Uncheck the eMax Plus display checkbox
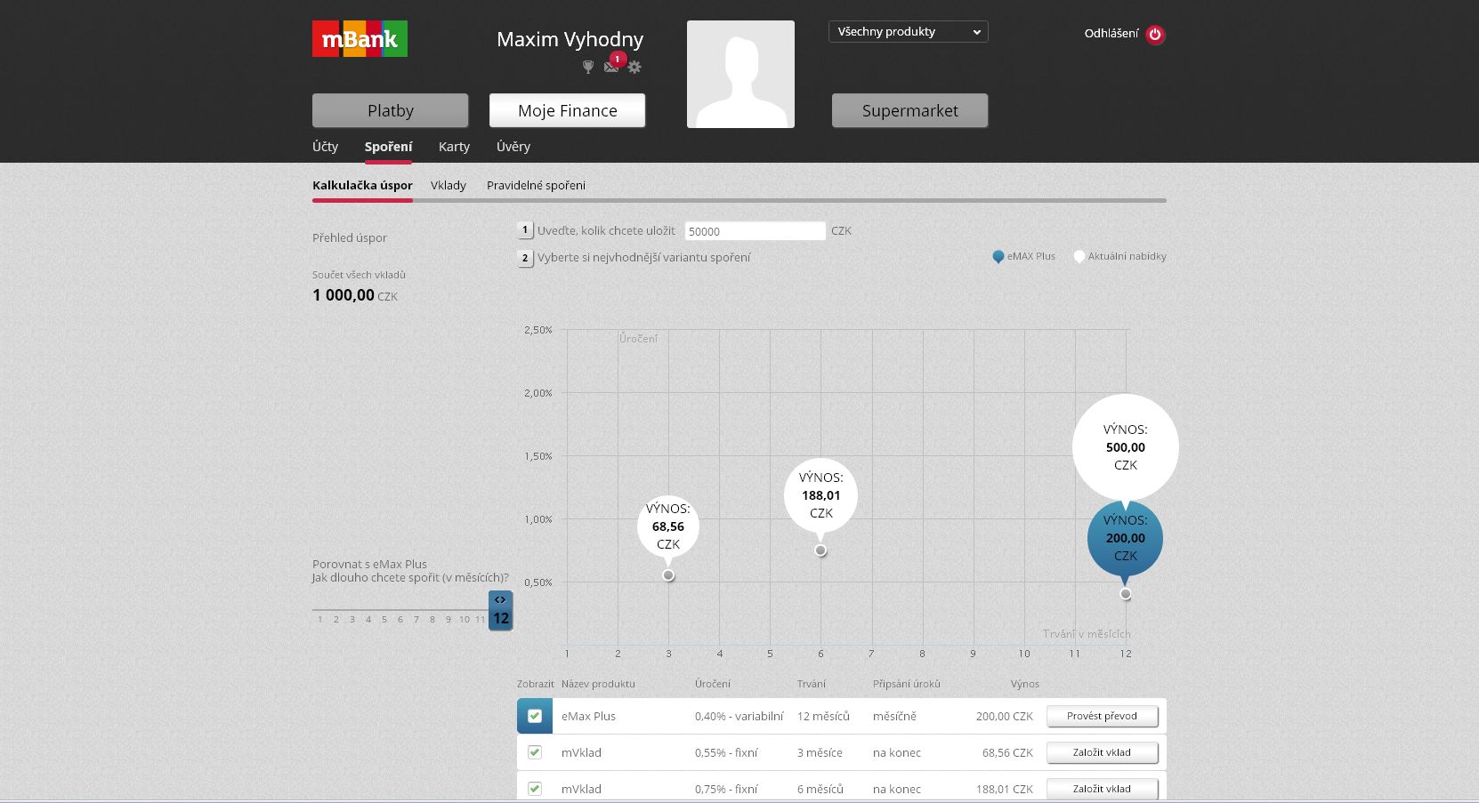The width and height of the screenshot is (1479, 803). tap(535, 716)
